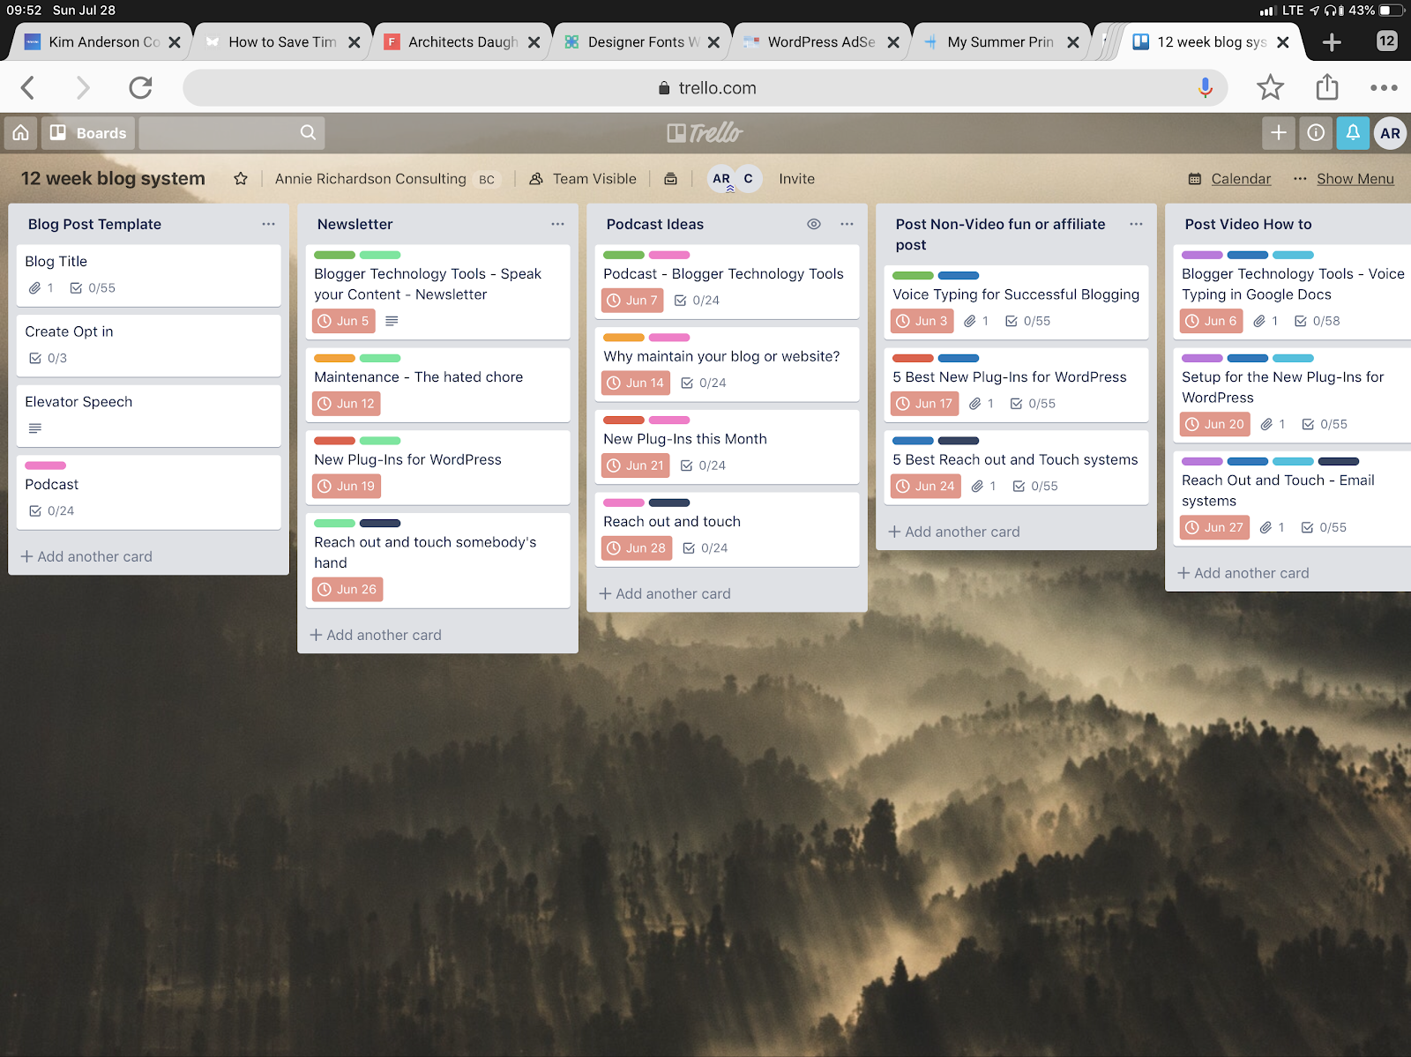Toggle Jun 3 due date on Voice Typing card
1411x1057 pixels.
(922, 321)
